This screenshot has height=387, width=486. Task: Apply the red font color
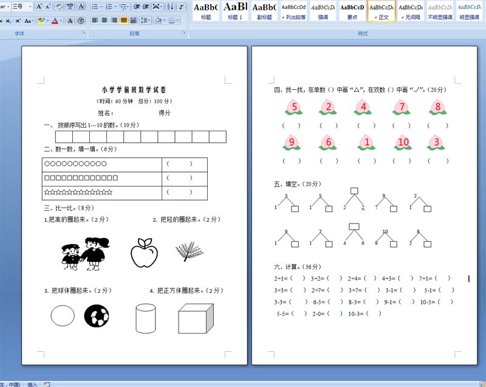point(55,21)
